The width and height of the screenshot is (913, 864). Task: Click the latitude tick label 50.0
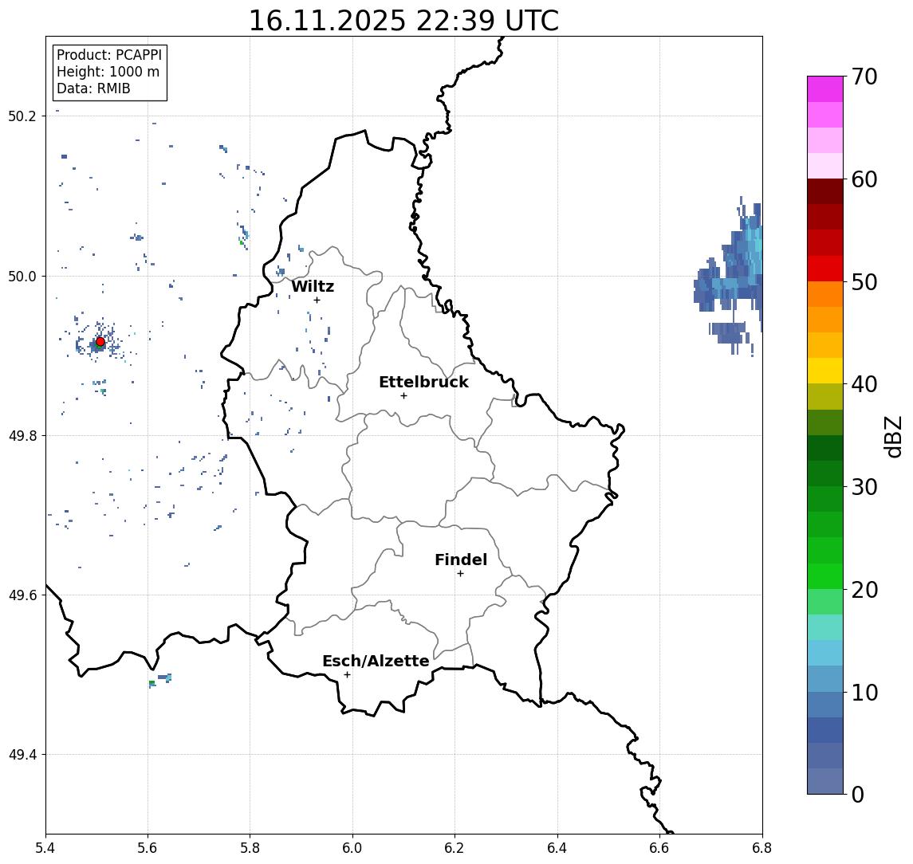(22, 276)
